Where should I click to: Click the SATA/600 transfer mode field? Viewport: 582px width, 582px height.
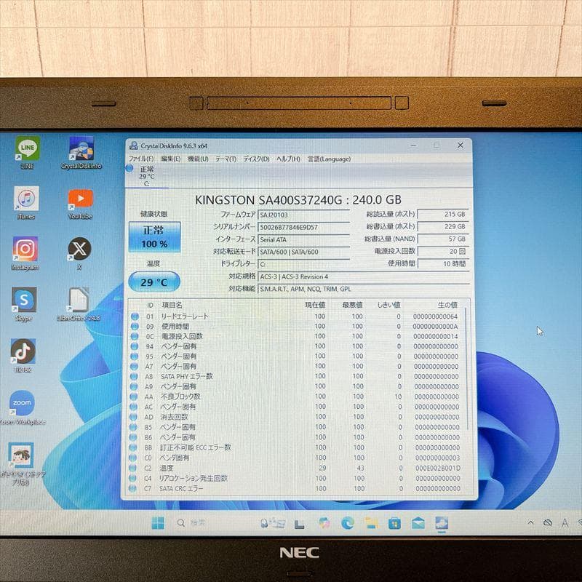(x=303, y=252)
